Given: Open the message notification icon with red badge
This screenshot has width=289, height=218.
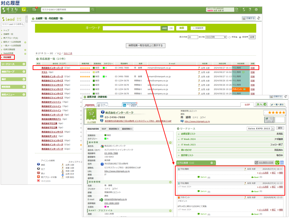Looking at the screenshot, I should pyautogui.click(x=34, y=9).
